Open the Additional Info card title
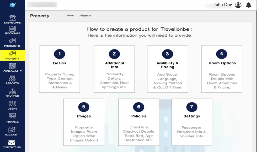 click(x=115, y=65)
